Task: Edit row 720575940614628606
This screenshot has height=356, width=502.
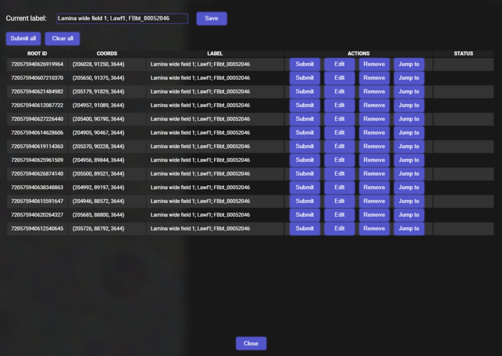Action: pyautogui.click(x=339, y=133)
